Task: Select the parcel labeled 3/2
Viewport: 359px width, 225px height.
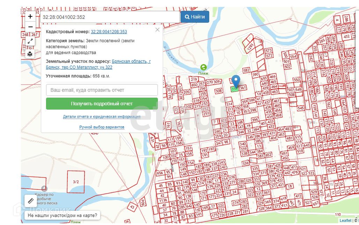Action: [x=76, y=182]
